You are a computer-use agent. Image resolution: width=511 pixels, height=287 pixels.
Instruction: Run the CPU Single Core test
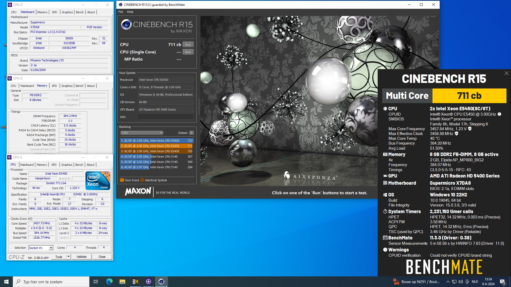click(x=188, y=52)
